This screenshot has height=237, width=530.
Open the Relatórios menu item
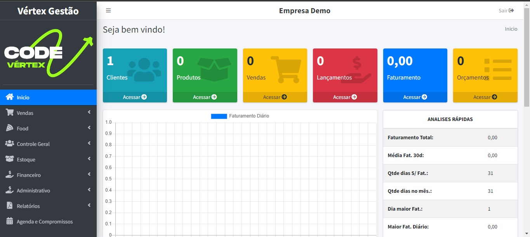pos(28,206)
